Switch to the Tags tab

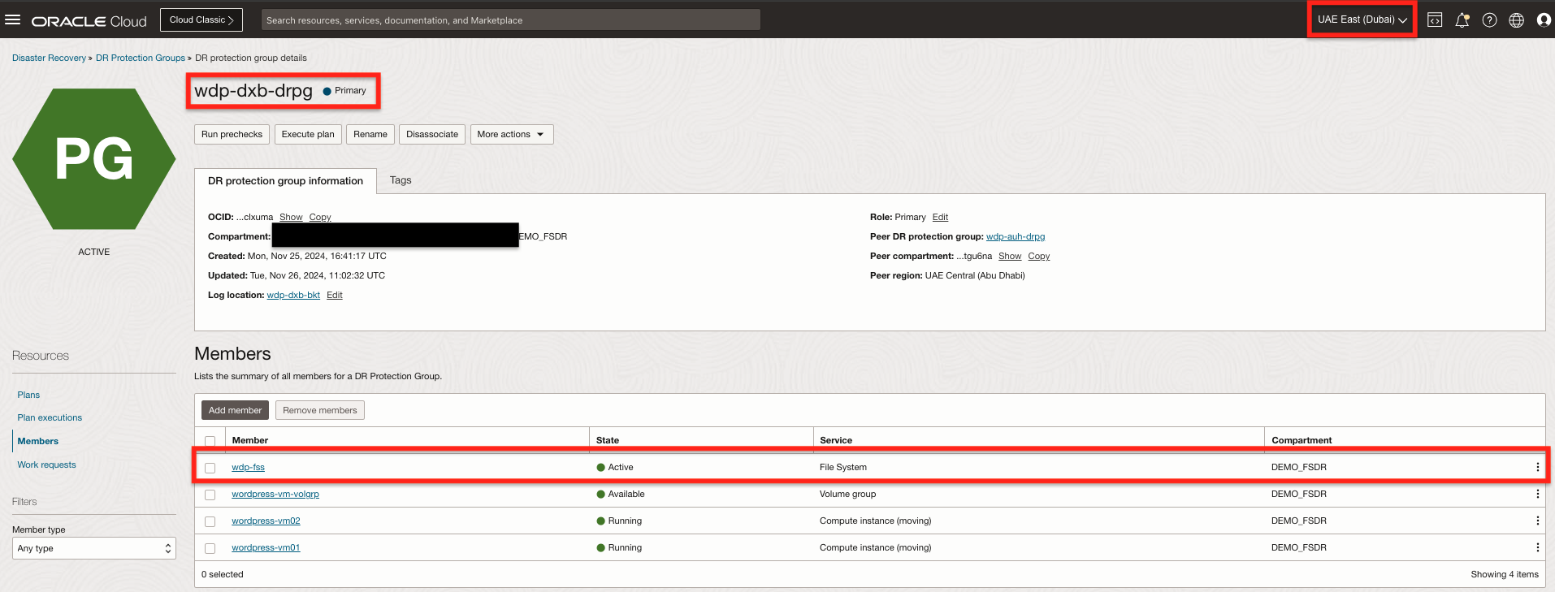401,180
